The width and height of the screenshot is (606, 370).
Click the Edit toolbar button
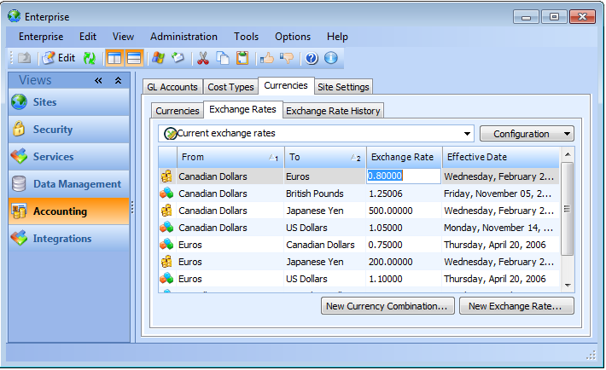tap(58, 58)
